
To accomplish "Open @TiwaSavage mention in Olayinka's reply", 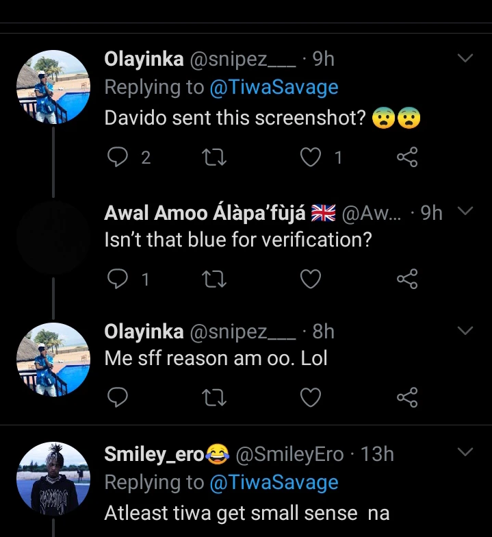I will pyautogui.click(x=274, y=88).
